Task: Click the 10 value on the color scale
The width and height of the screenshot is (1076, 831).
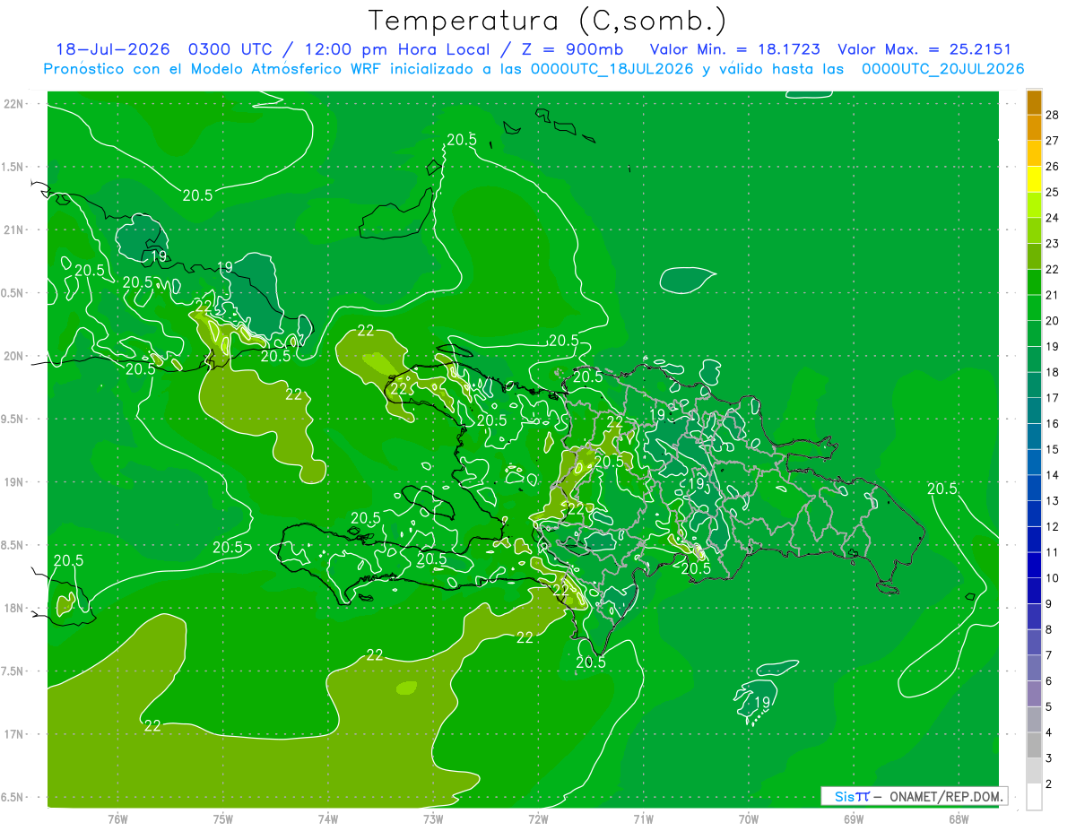Action: (1053, 578)
